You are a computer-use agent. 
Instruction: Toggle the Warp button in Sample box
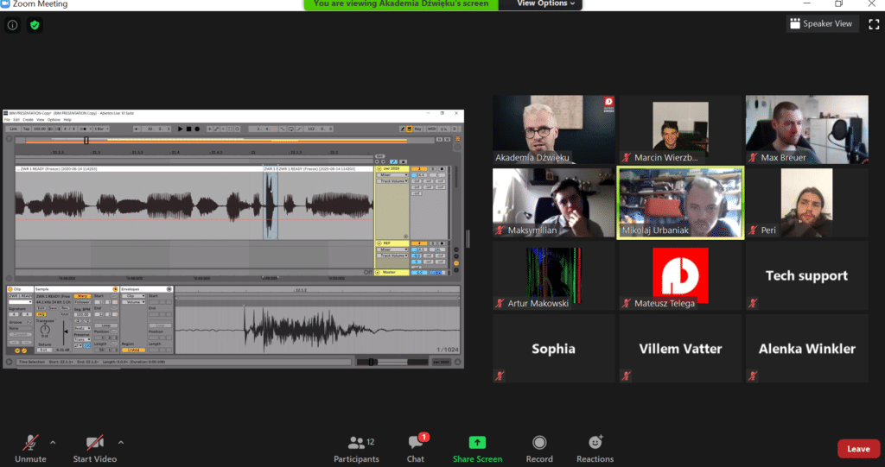(82, 296)
